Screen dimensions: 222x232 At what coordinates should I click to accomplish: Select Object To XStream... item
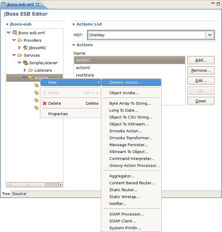click(131, 124)
